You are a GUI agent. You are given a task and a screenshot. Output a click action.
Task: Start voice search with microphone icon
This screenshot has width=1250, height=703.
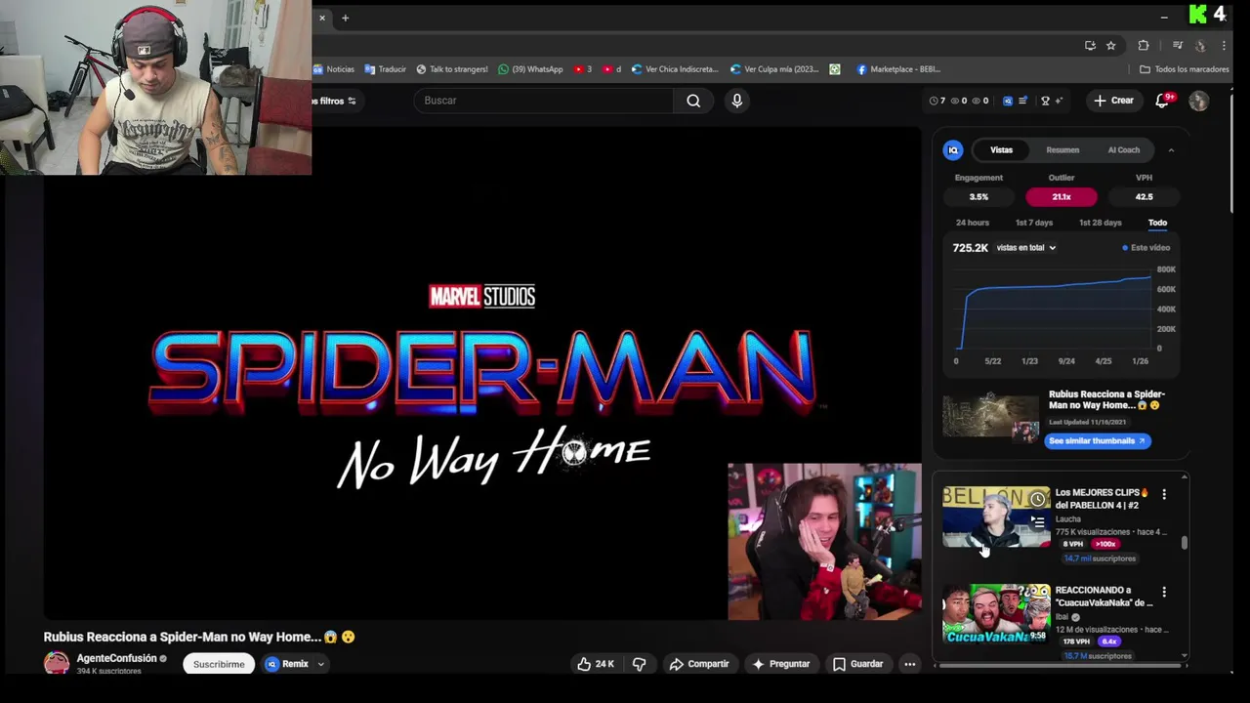coord(737,101)
